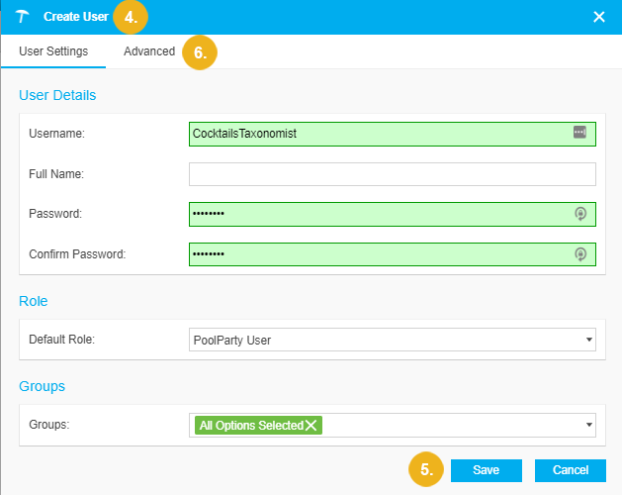Click the Groups section heading
Screen dimensions: 622x495
(x=43, y=386)
